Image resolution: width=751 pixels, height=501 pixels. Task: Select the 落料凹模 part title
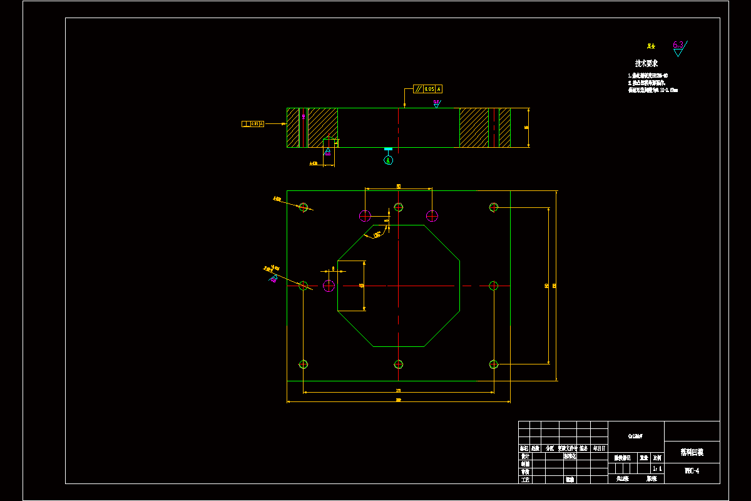click(692, 452)
